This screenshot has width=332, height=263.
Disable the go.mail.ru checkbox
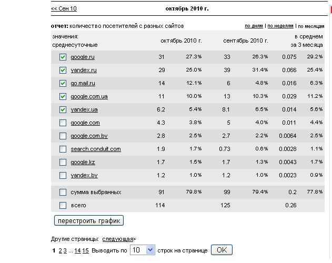pyautogui.click(x=63, y=83)
